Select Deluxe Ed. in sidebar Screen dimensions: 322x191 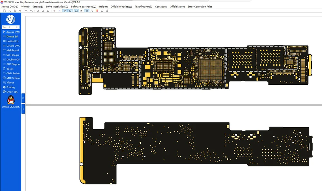tap(11, 36)
